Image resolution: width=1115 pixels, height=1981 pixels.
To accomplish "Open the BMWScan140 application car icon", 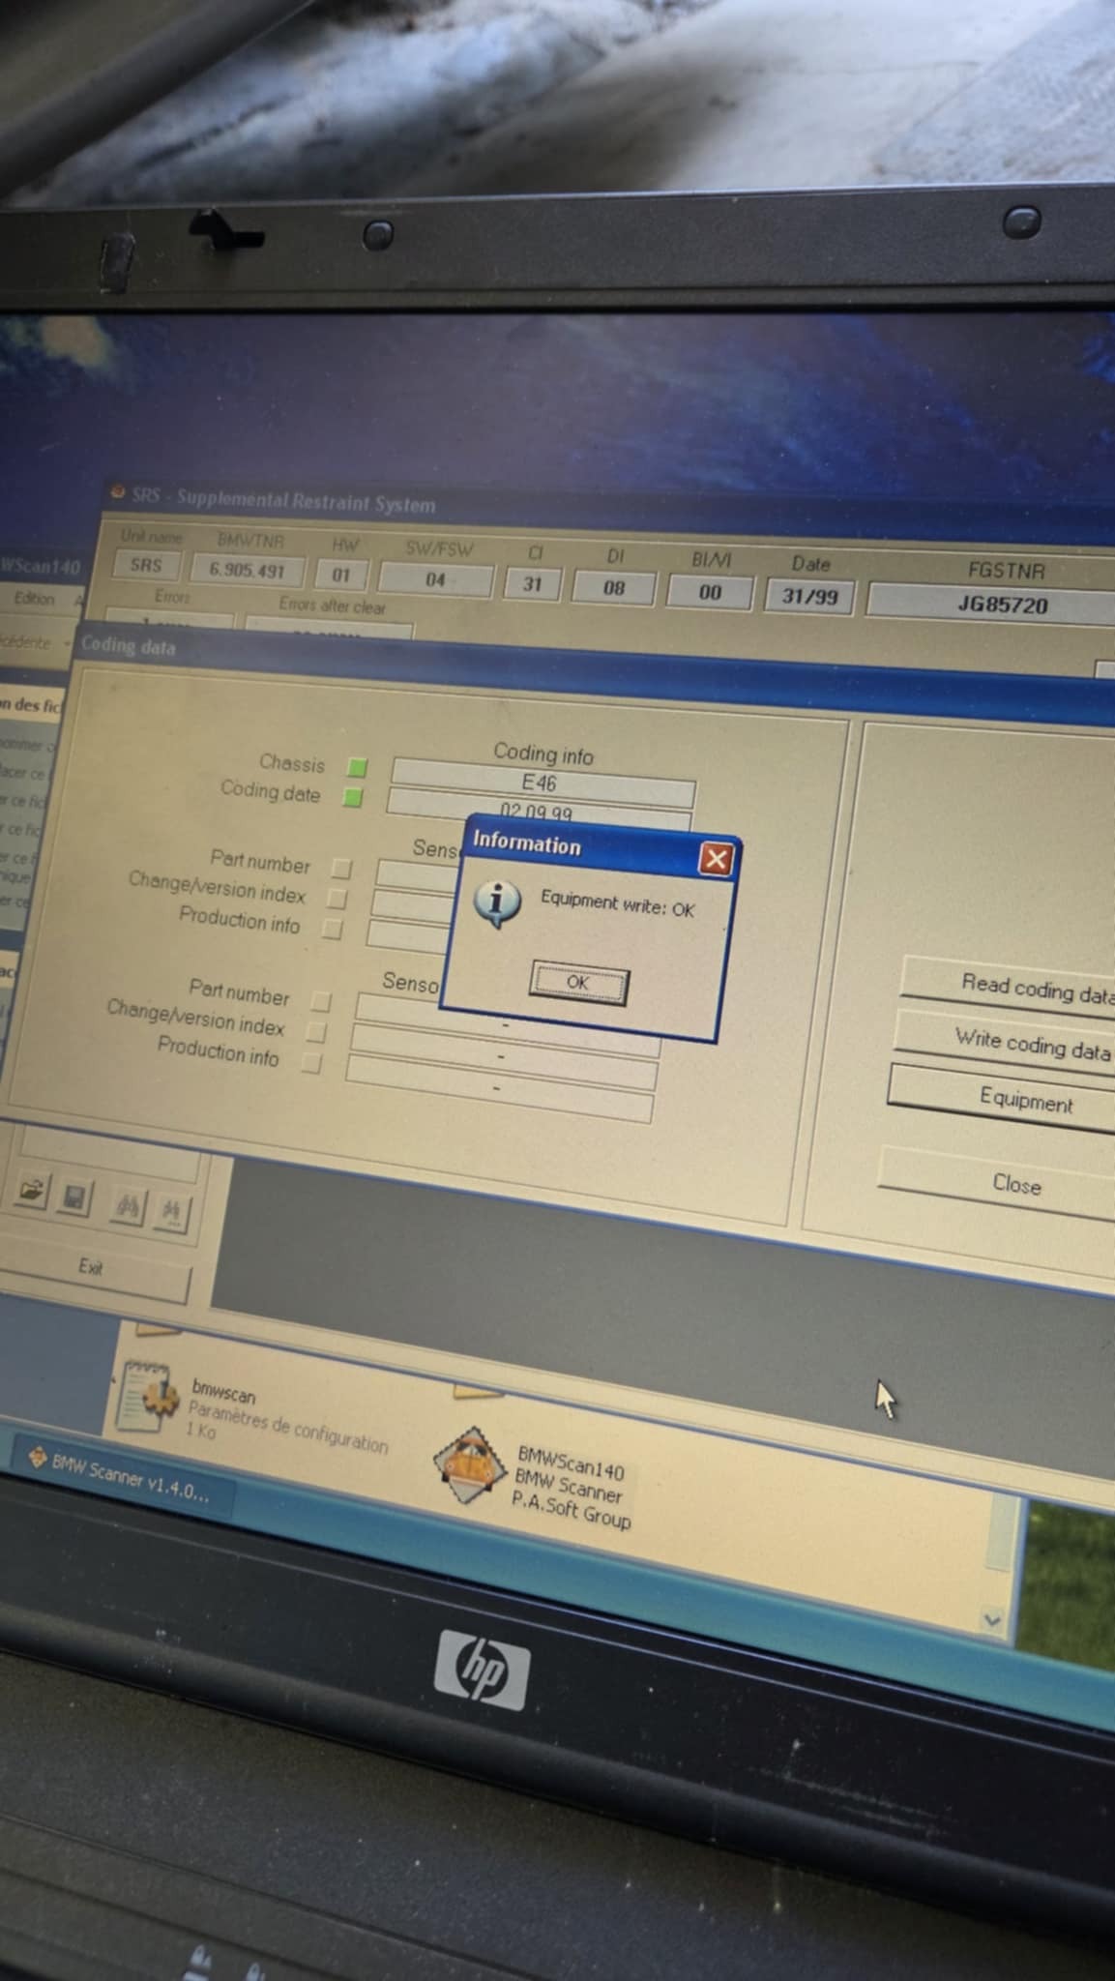I will pyautogui.click(x=470, y=1464).
